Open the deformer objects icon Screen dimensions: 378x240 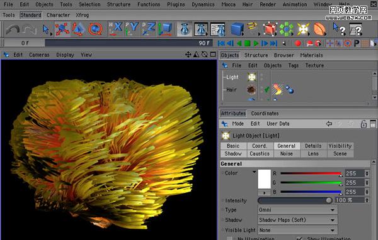[x=319, y=29]
